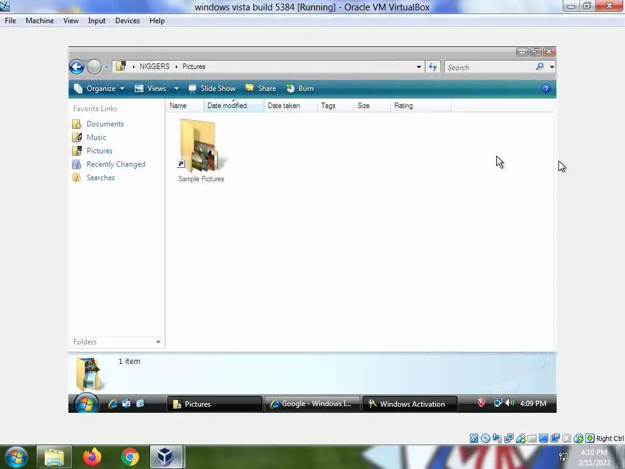Open the recent pages dropdown beside forward button
This screenshot has height=469, width=625.
click(x=106, y=67)
